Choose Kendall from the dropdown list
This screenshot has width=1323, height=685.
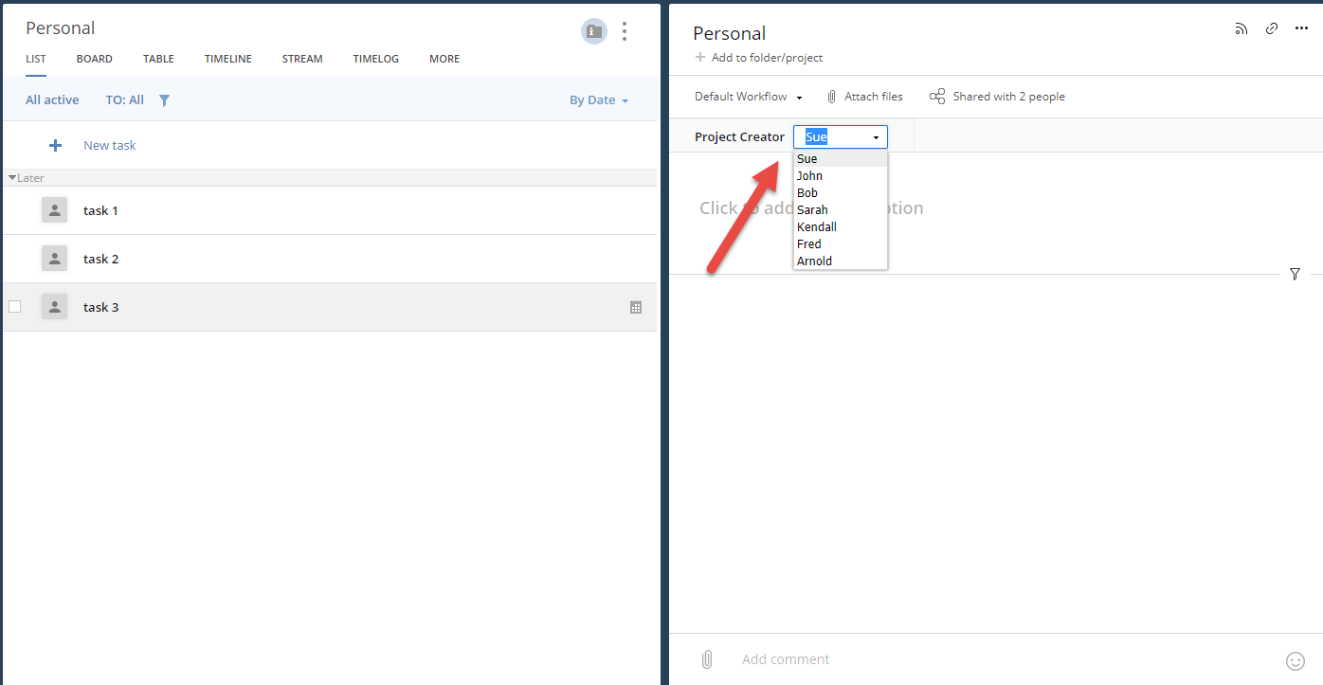[841, 227]
